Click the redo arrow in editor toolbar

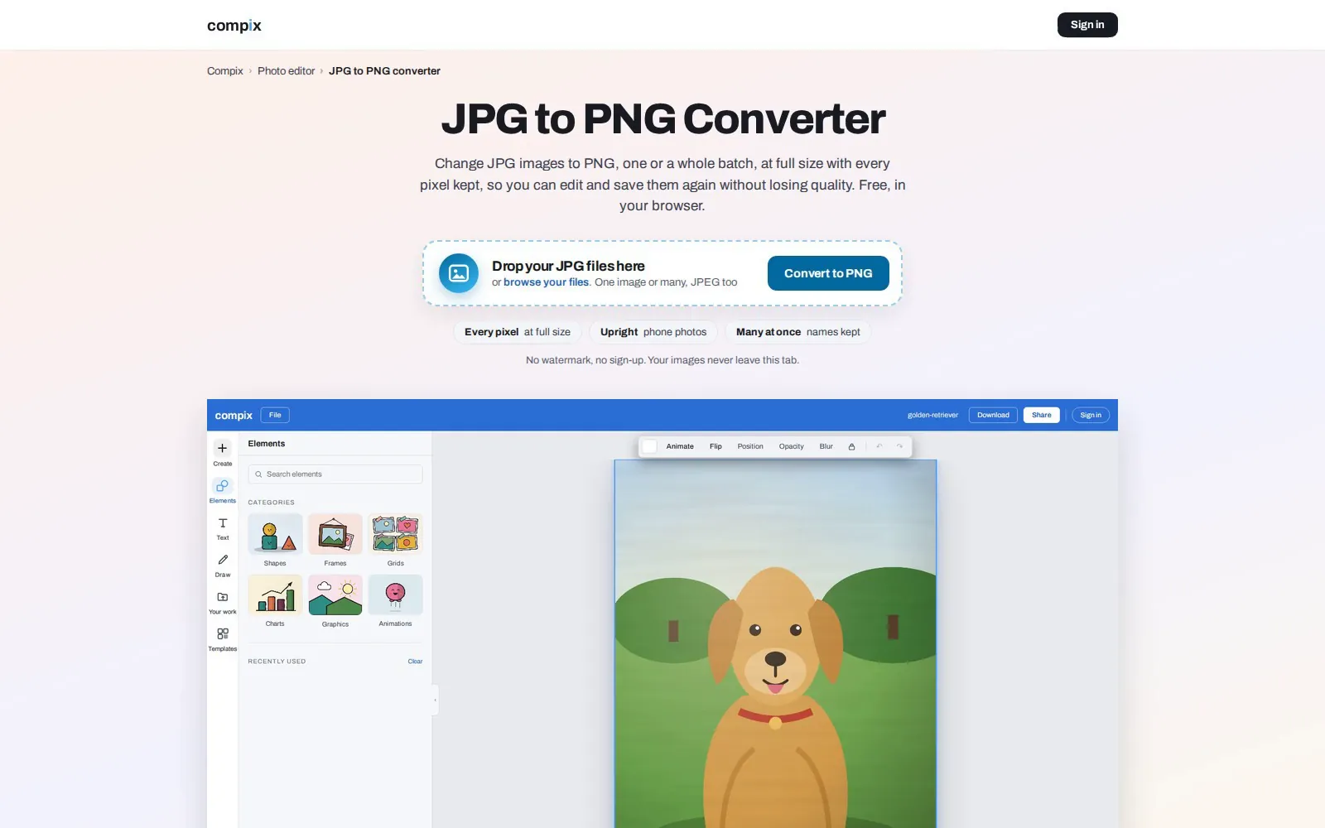tap(899, 446)
